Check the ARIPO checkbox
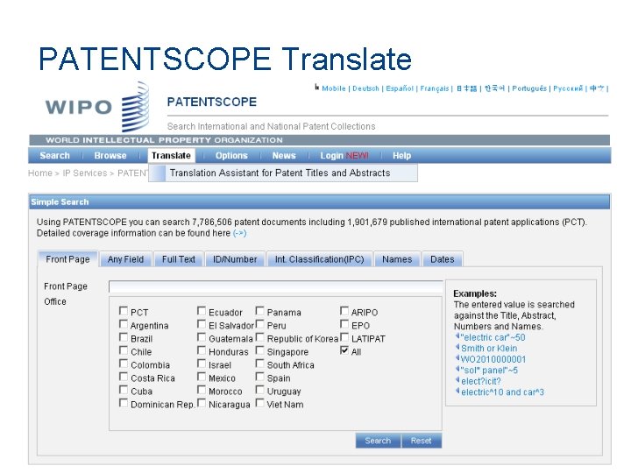The width and height of the screenshot is (631, 473). pyautogui.click(x=344, y=311)
